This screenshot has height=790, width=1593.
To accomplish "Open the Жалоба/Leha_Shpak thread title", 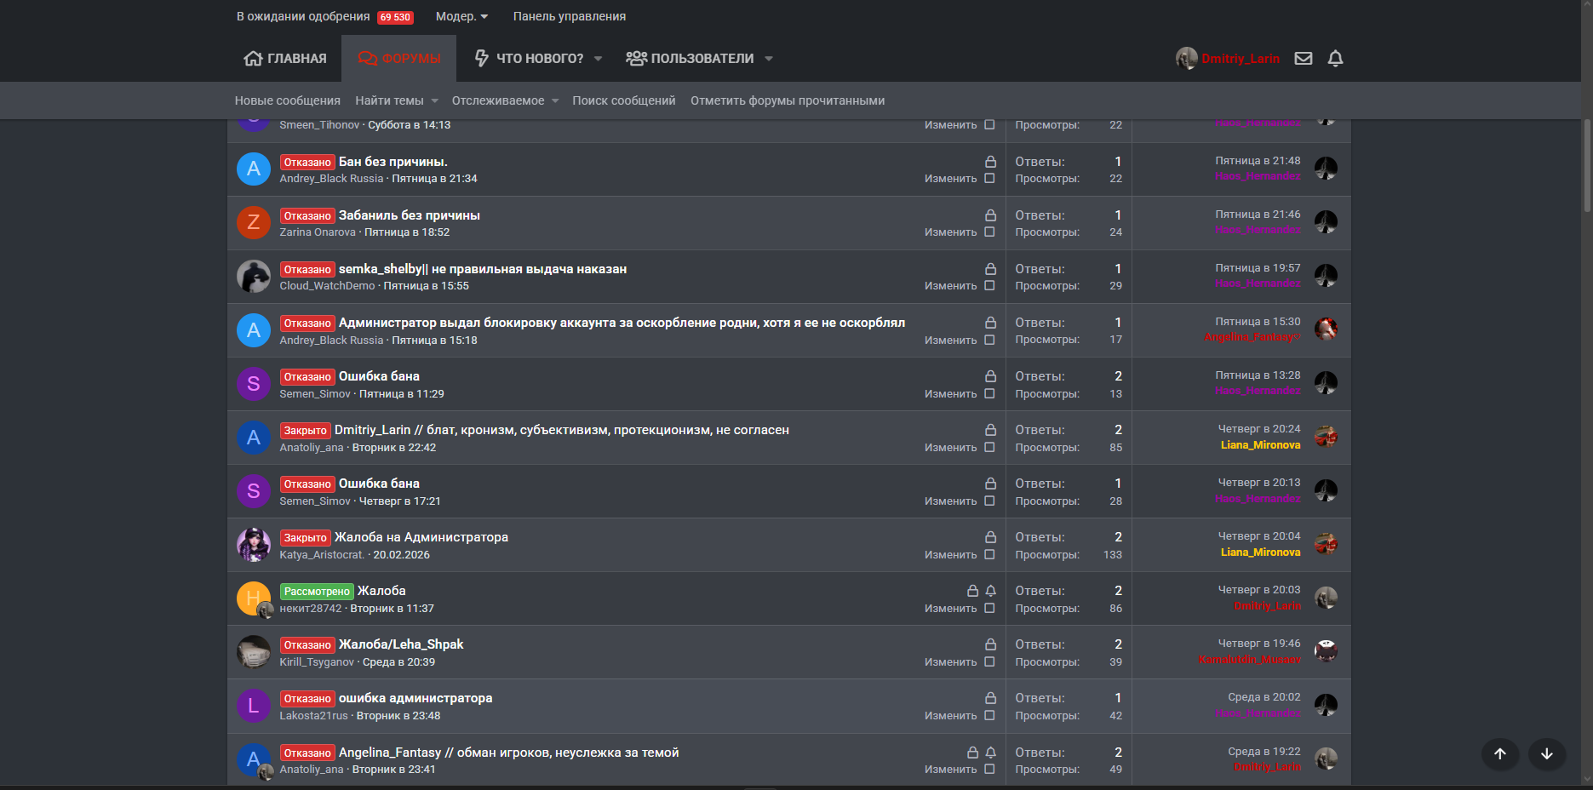I will [x=401, y=644].
